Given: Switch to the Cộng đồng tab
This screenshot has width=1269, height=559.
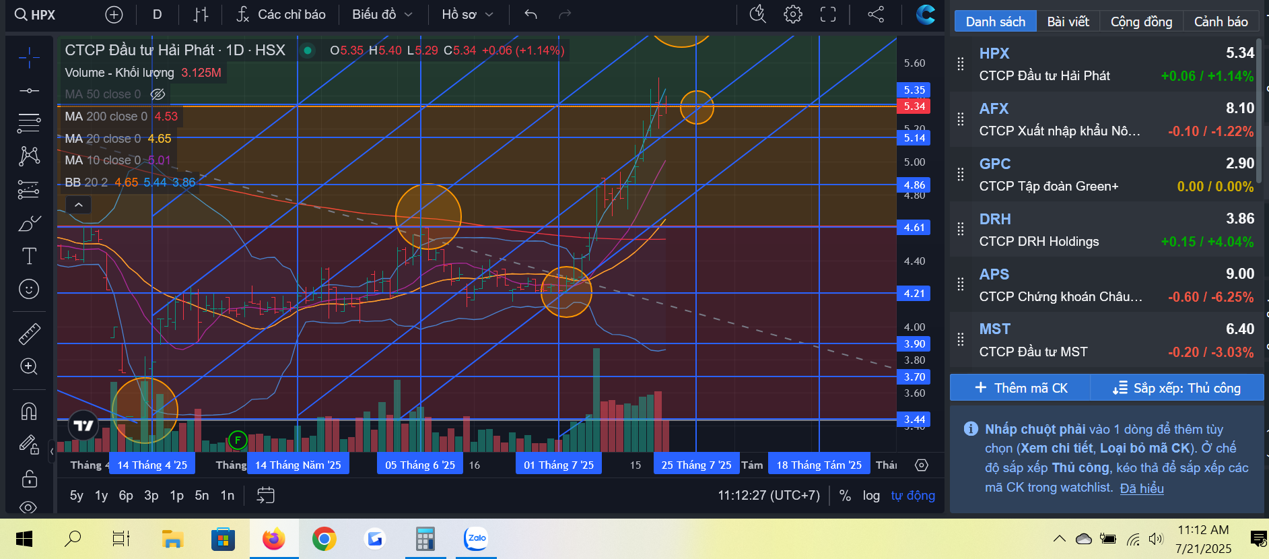Looking at the screenshot, I should pos(1141,22).
